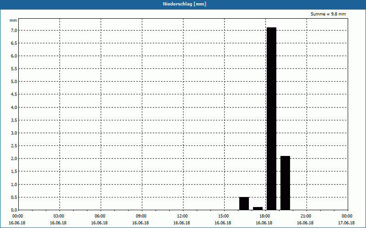The width and height of the screenshot is (366, 228).
Task: Click the 21:00 time label
Action: [306, 216]
